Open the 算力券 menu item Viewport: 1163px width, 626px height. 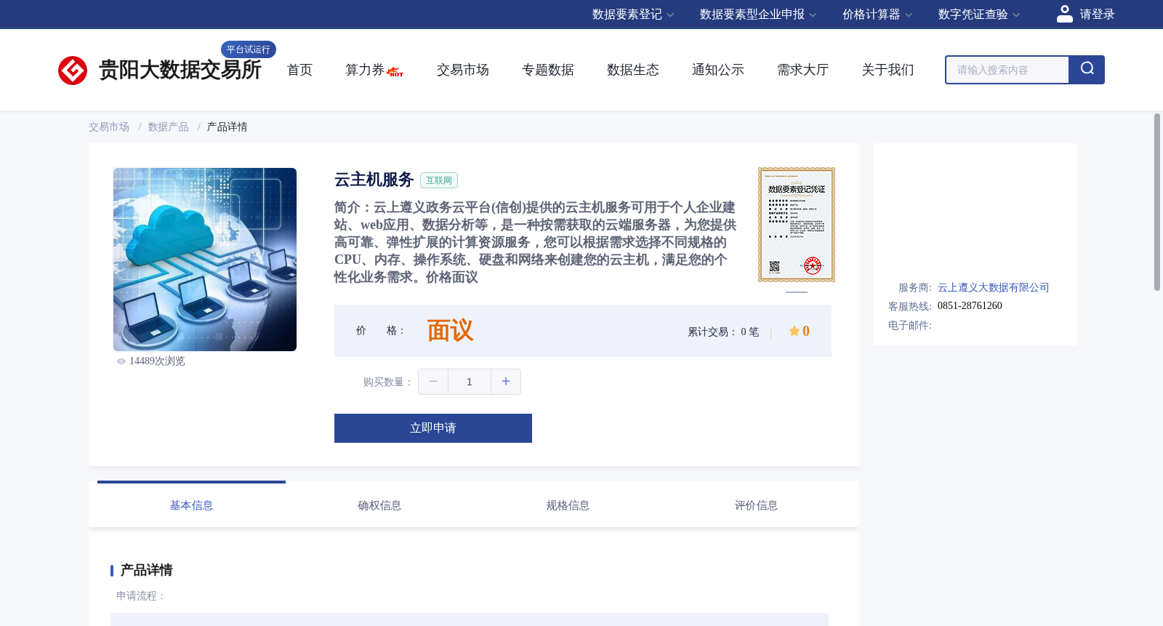coord(365,70)
